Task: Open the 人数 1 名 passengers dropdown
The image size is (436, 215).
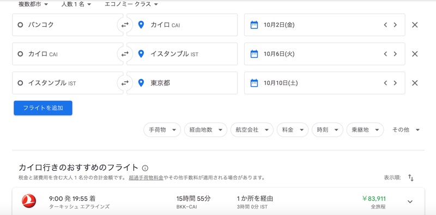Action: (x=76, y=4)
